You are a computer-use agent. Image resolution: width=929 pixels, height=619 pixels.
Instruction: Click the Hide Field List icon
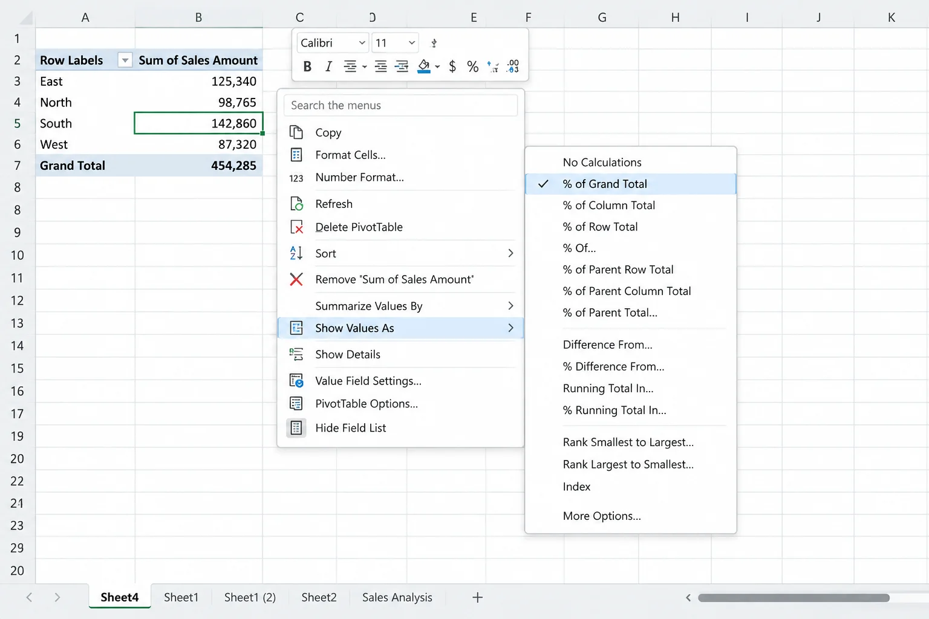296,428
